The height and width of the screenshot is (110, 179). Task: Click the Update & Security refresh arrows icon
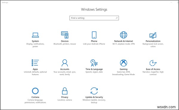point(94,91)
